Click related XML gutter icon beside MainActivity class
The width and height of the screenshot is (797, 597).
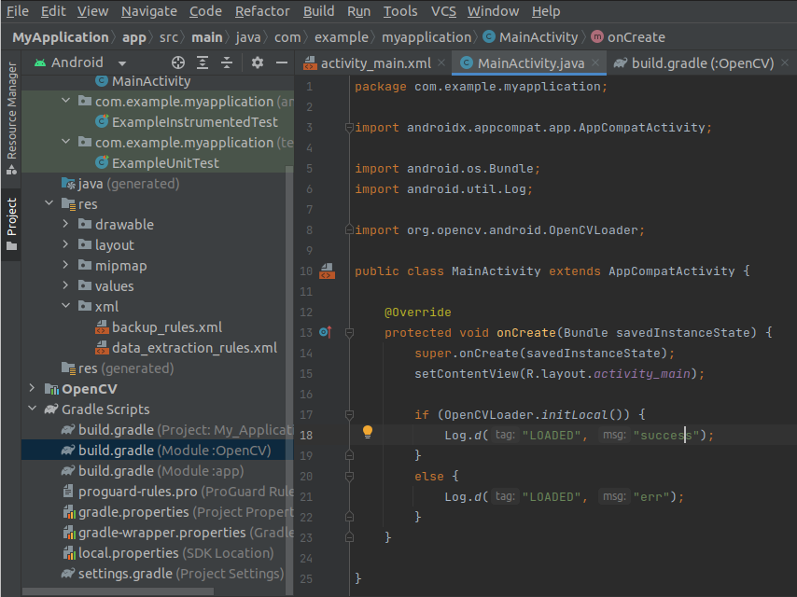327,271
